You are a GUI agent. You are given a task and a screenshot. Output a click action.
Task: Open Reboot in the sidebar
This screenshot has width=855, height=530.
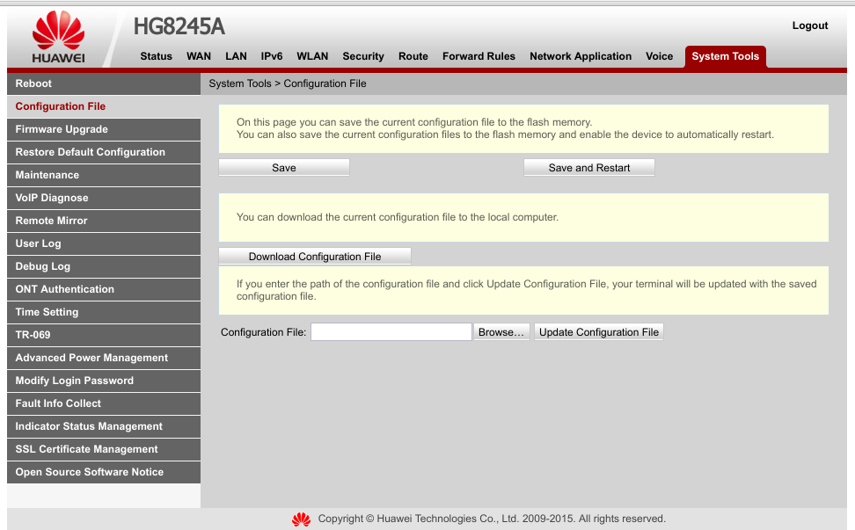[104, 83]
